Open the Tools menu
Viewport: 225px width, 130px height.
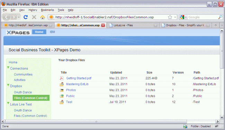(61, 10)
